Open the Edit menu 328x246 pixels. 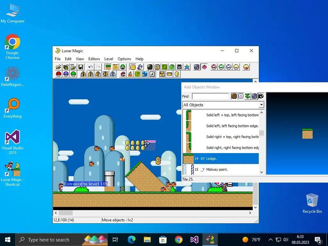pos(68,59)
